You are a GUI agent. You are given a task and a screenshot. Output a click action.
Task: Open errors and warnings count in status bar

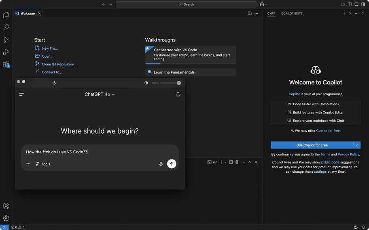point(18,227)
